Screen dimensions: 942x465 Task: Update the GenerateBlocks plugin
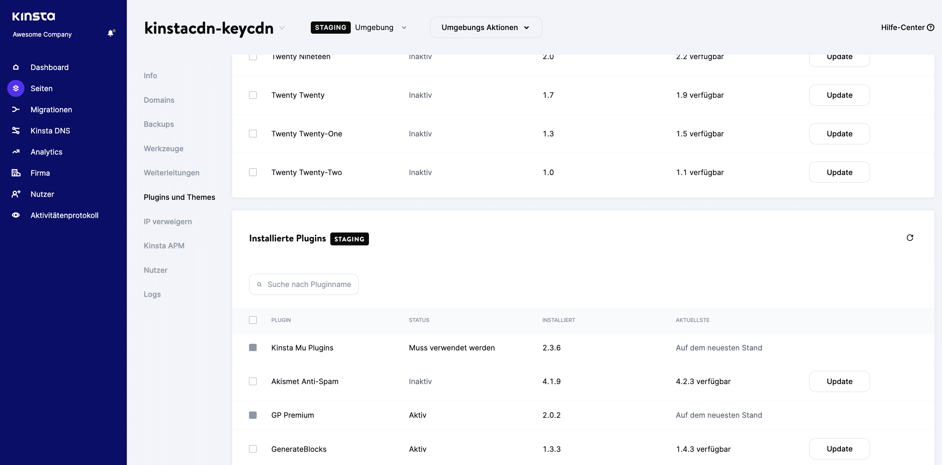[x=839, y=449]
